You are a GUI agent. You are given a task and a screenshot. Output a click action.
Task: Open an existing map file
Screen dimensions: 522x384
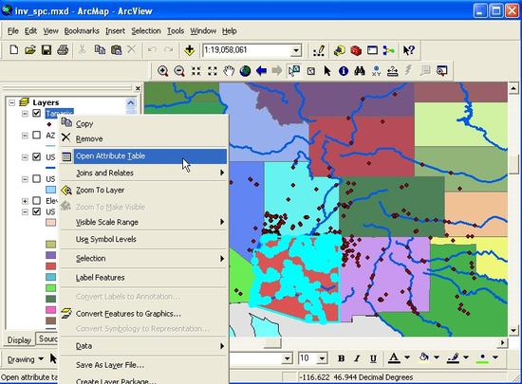coord(30,50)
